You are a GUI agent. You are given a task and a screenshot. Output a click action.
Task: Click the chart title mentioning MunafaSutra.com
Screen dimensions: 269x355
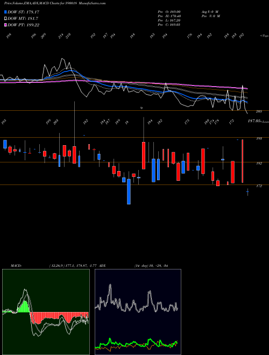pos(55,3)
